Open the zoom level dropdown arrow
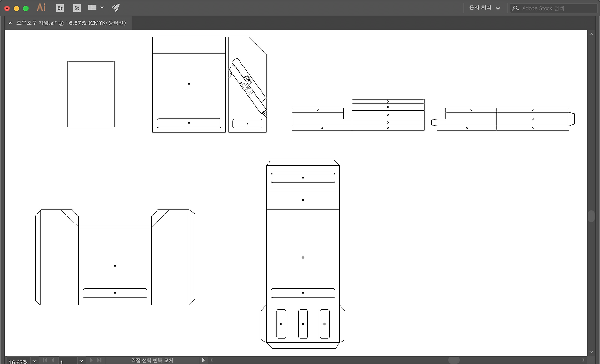 coord(34,361)
